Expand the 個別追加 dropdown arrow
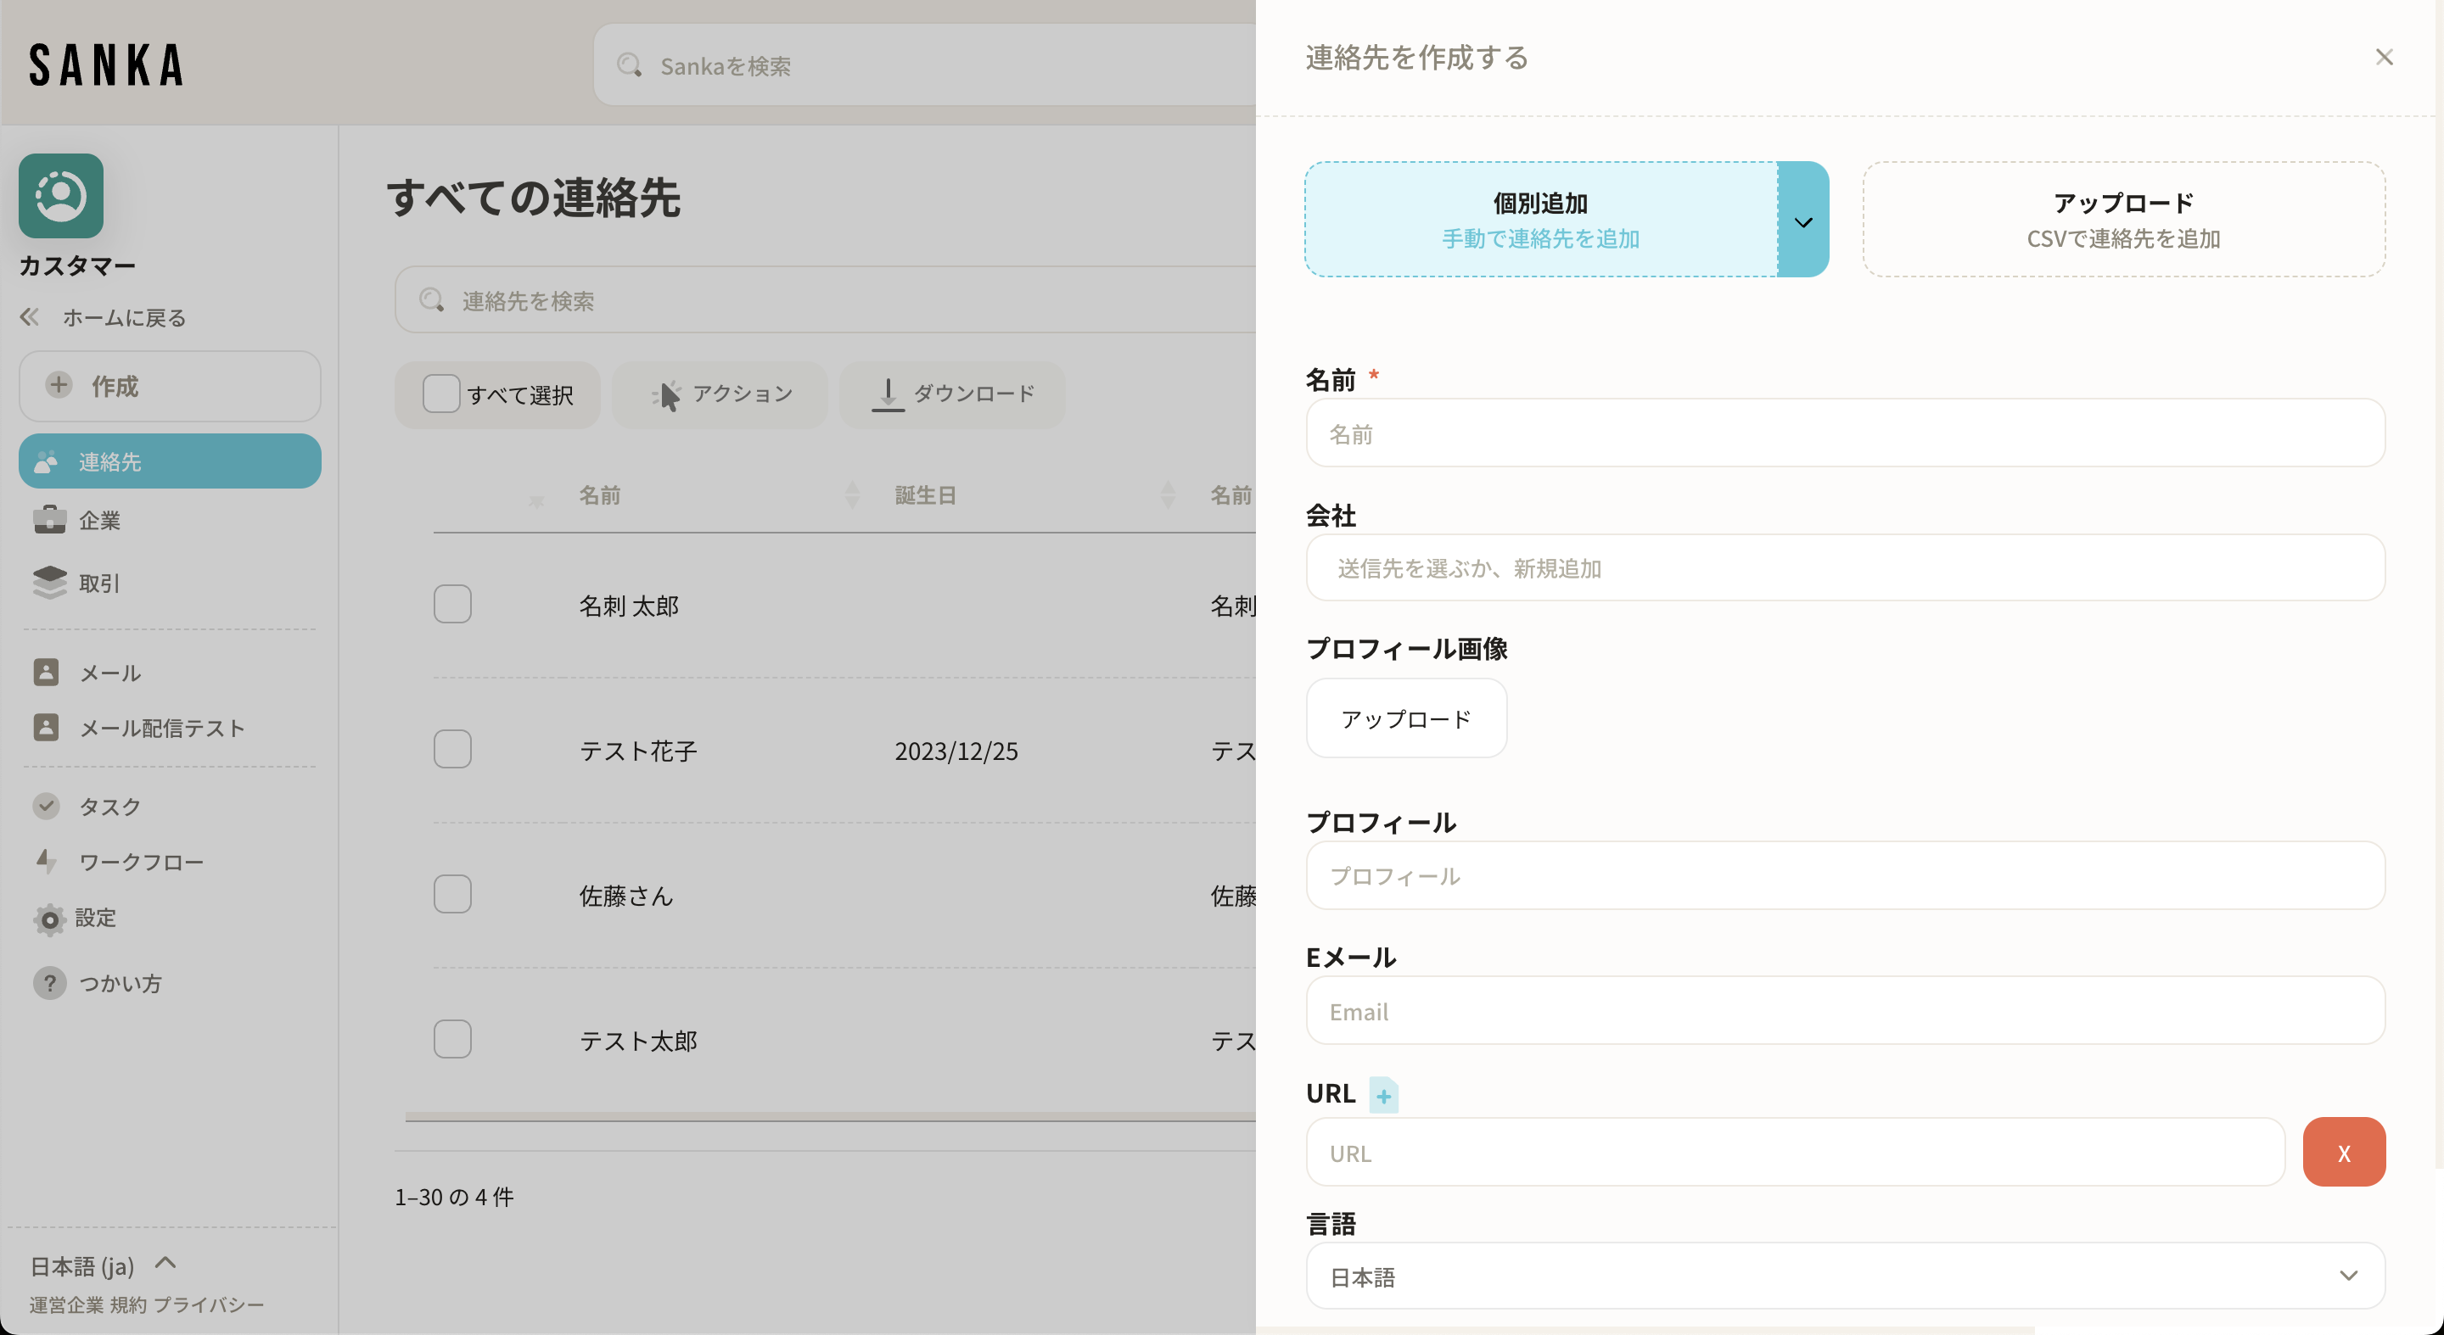The height and width of the screenshot is (1335, 2444). (1802, 221)
